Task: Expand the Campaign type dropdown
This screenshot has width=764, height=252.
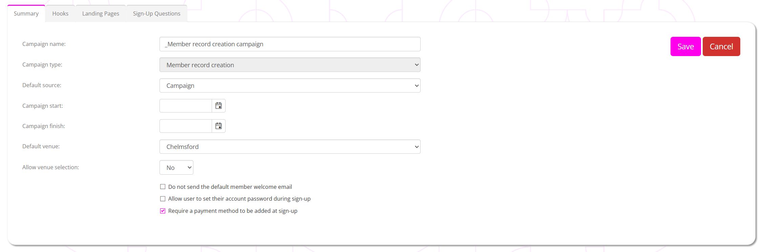Action: point(290,65)
